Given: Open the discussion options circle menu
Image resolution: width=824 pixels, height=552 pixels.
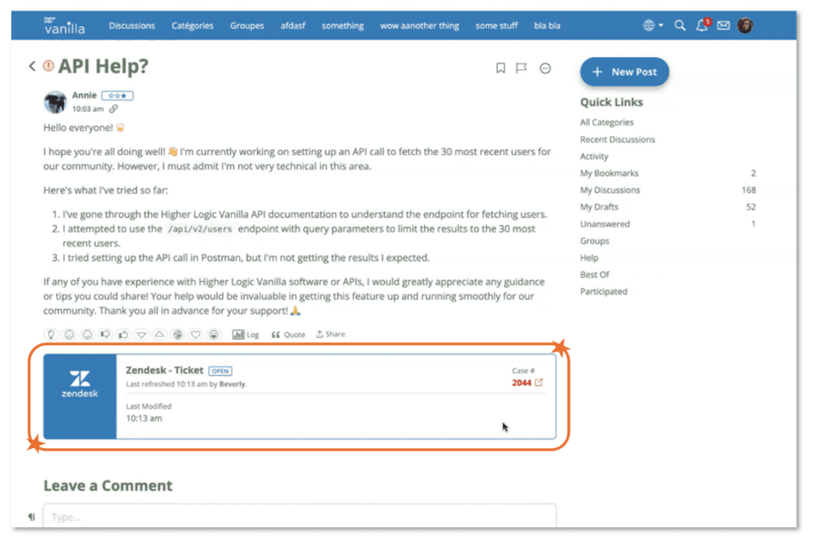Looking at the screenshot, I should click(x=545, y=68).
